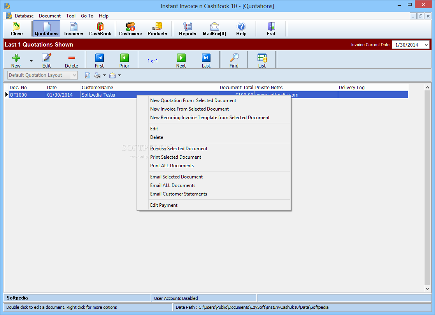Screen dimensions: 435x315
Task: Open the Quotations module
Action: tap(47, 29)
